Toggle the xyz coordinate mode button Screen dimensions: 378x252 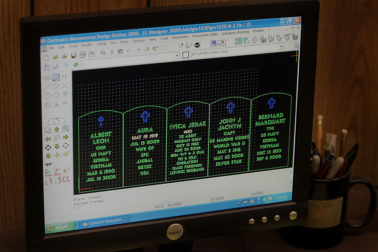(x=47, y=78)
